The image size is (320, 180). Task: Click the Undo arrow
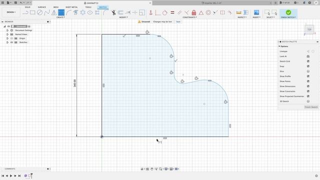[21, 3]
